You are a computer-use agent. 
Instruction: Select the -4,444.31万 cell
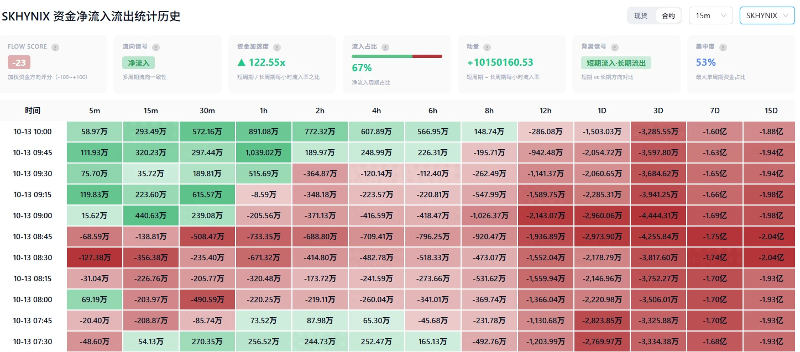coord(658,216)
